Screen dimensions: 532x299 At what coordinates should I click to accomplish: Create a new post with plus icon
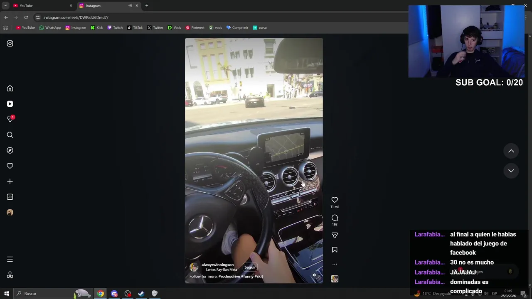(x=10, y=181)
